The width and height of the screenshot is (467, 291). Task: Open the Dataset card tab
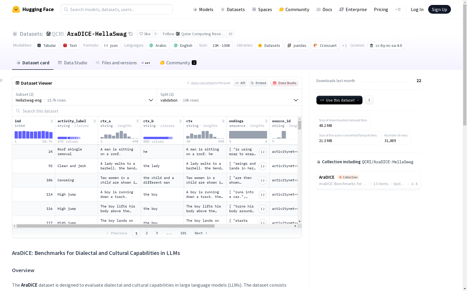pos(33,63)
